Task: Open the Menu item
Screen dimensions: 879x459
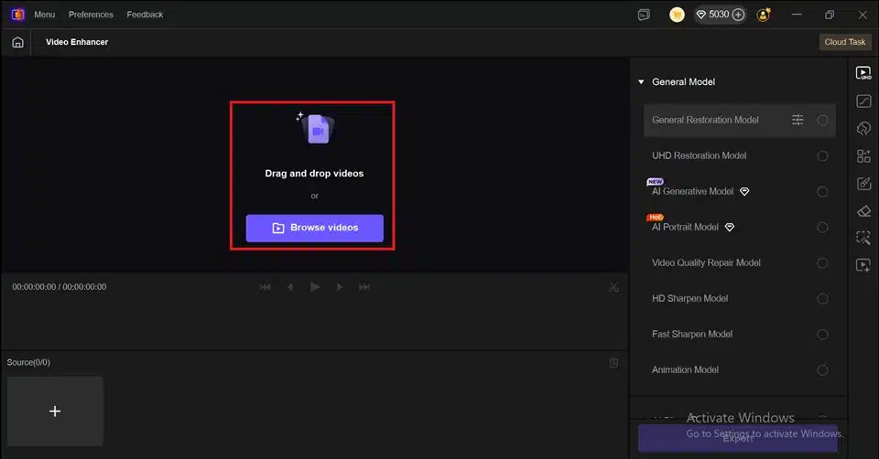Action: tap(44, 15)
